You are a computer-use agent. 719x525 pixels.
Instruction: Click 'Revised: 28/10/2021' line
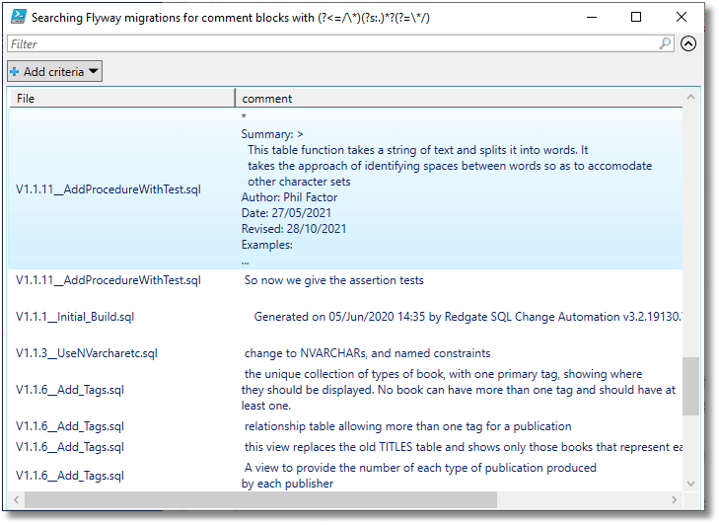[294, 229]
